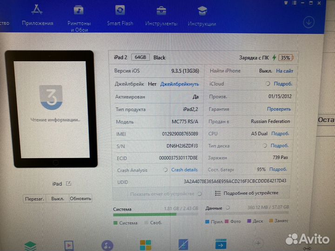This screenshot has height=251, width=335.
Task: Click the Перезаг. reboot button
Action: (x=34, y=199)
